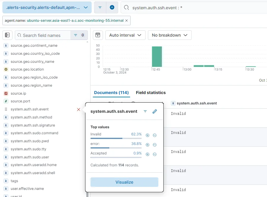
Task: Toggle field type filter in sidebar
Action: 79,35
